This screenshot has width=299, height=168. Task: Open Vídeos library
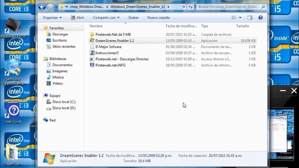point(57,84)
